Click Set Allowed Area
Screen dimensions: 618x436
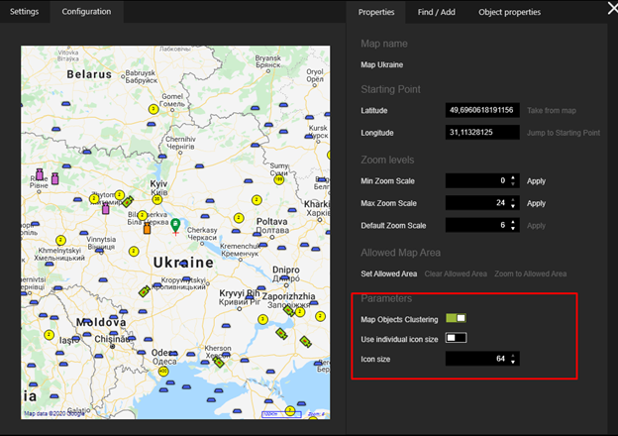pyautogui.click(x=388, y=273)
